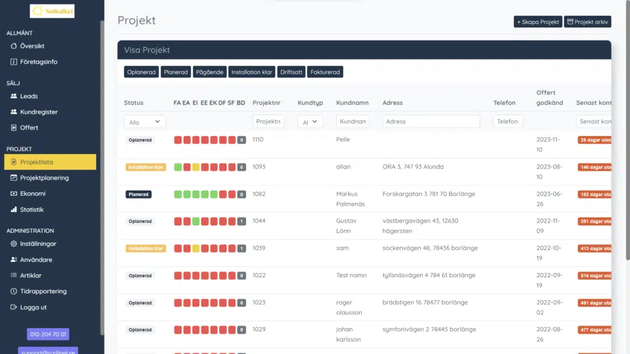Click the BD counter badge for project 1082
630x354 pixels.
pyautogui.click(x=241, y=194)
